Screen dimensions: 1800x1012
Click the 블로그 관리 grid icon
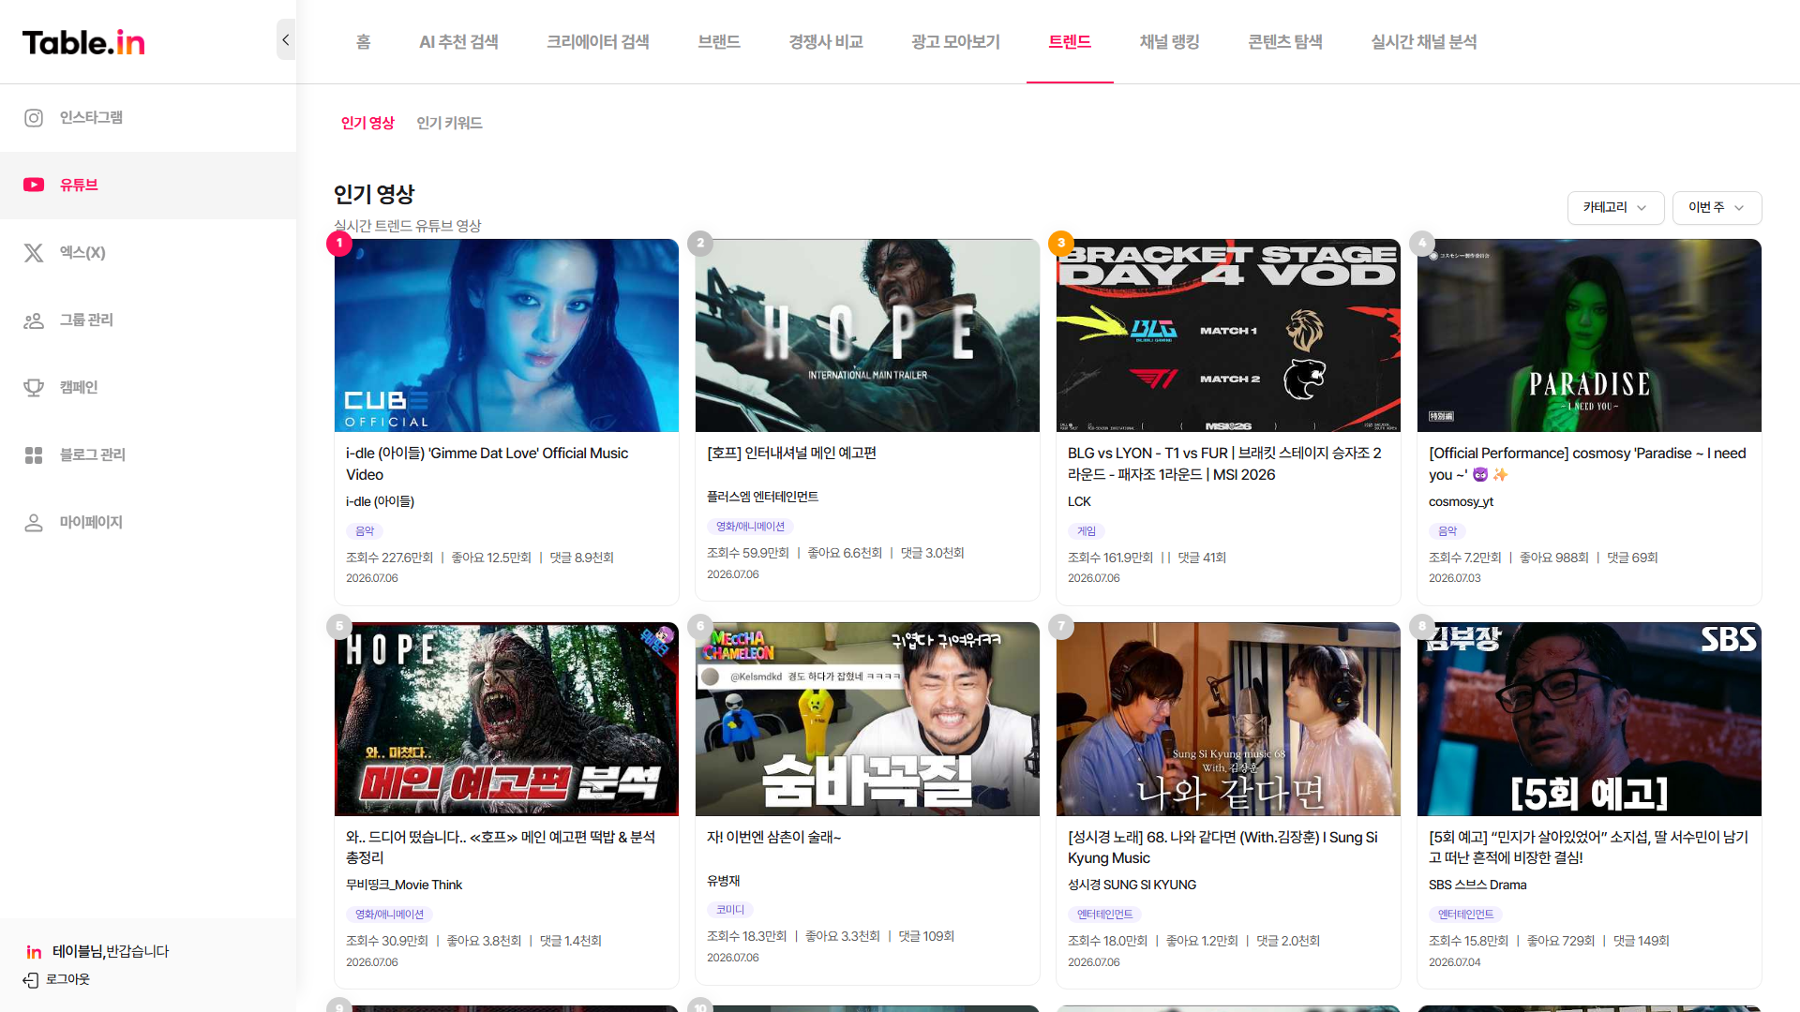point(34,455)
